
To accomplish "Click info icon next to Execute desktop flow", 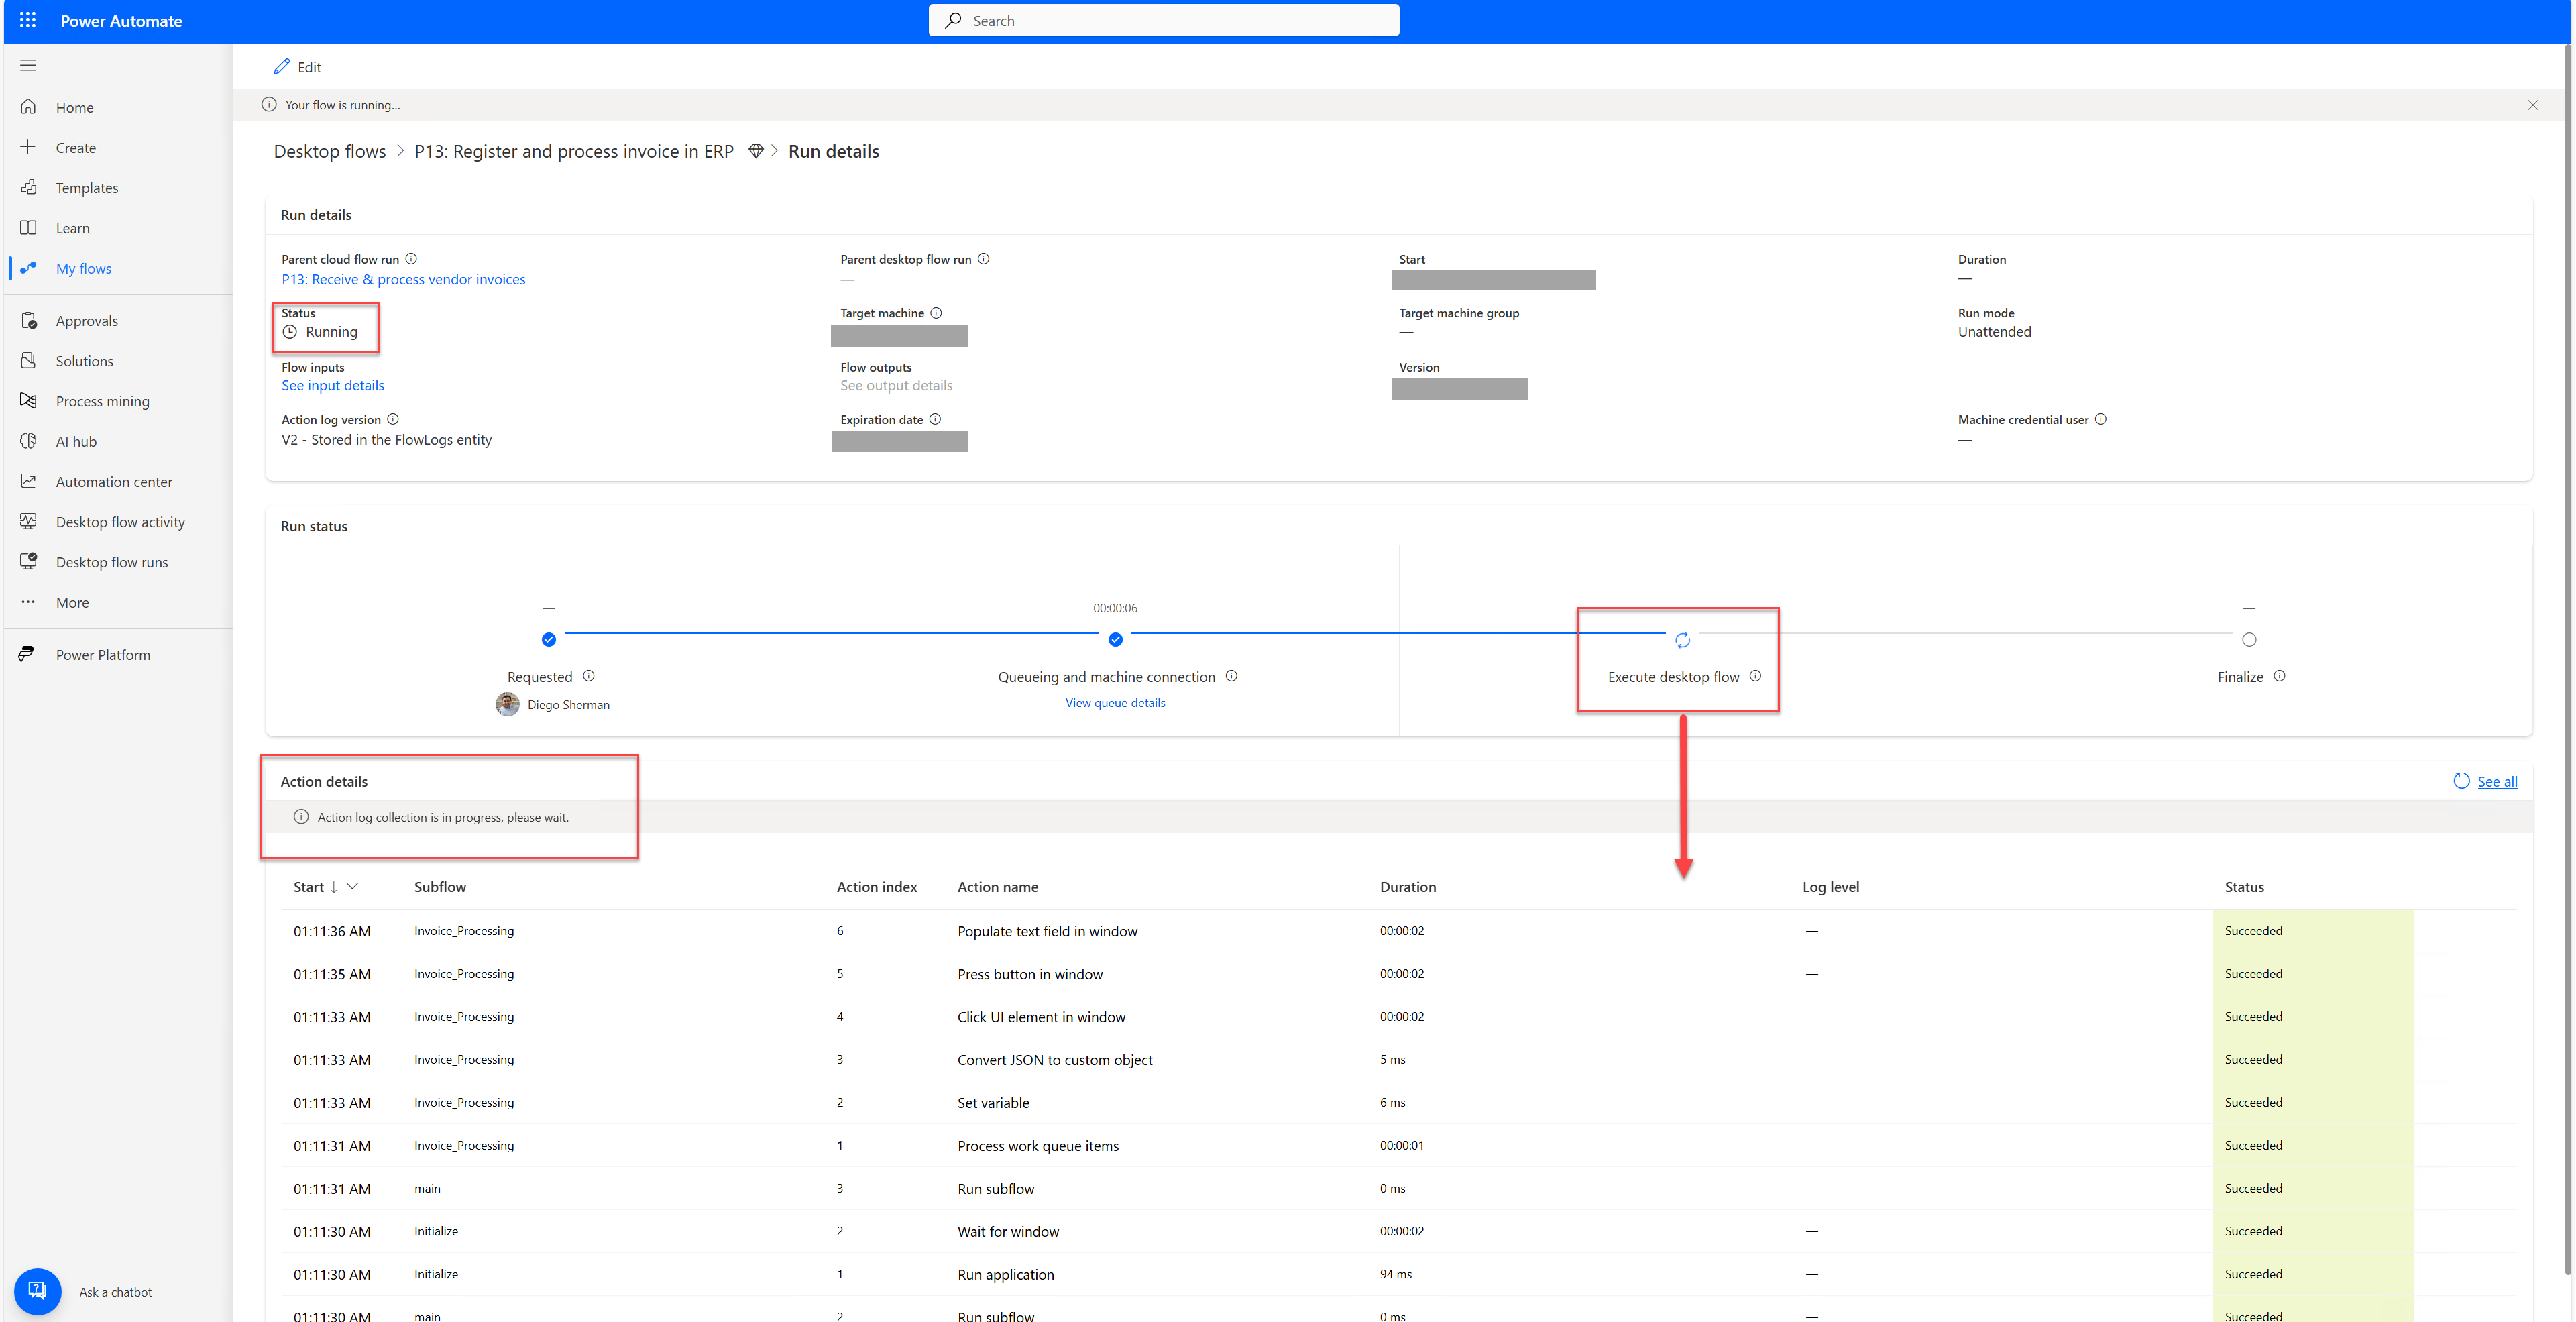I will tap(1755, 676).
